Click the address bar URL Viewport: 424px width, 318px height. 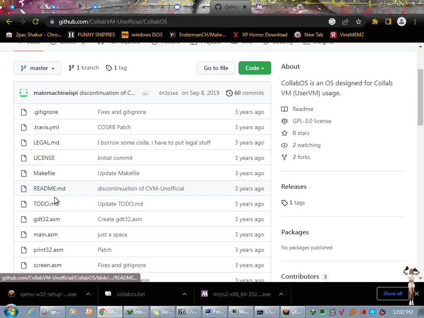coord(113,22)
